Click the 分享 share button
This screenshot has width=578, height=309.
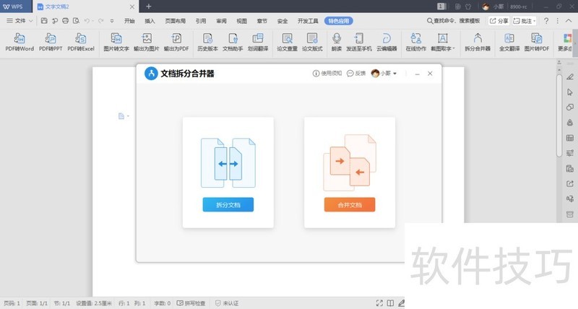tap(499, 21)
